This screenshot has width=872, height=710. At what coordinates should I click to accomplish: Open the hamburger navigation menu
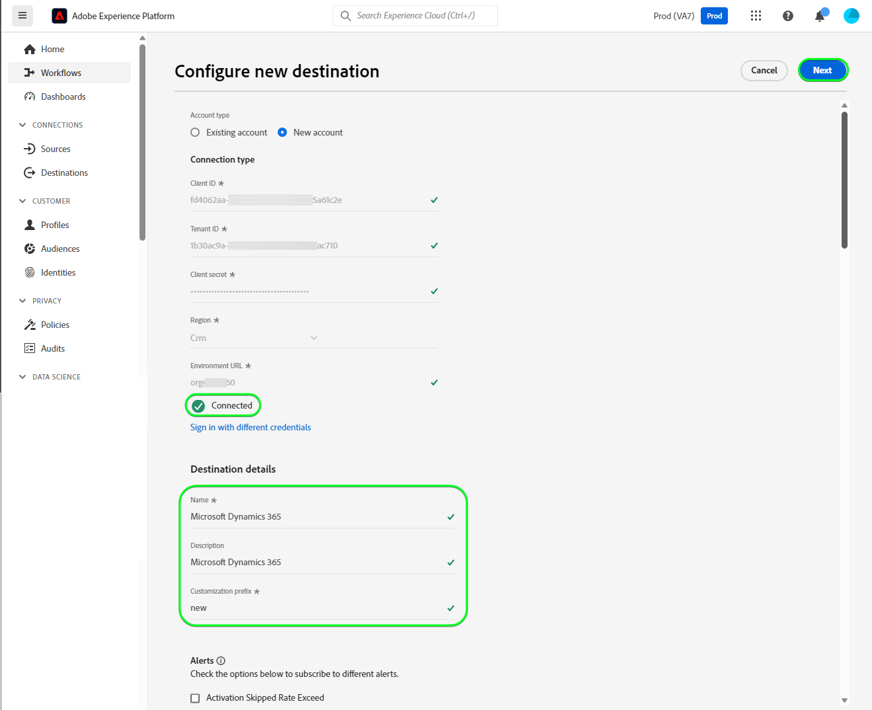click(x=22, y=15)
